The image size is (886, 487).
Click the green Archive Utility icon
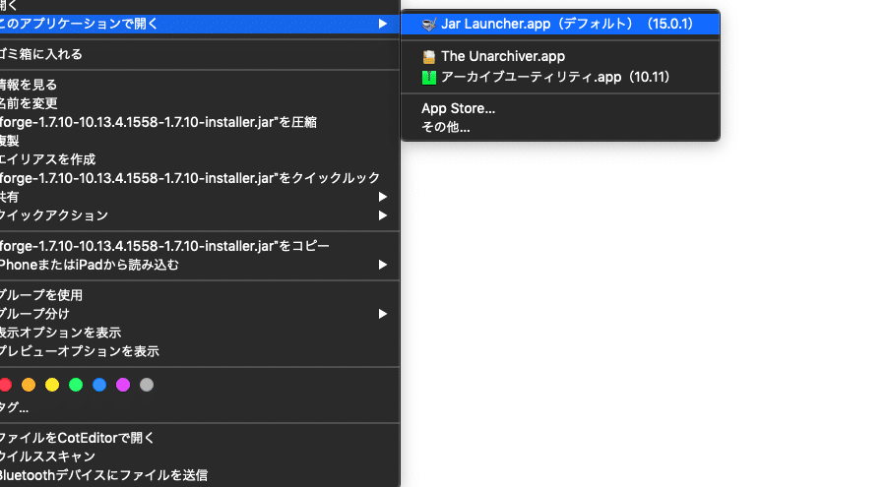click(x=429, y=78)
